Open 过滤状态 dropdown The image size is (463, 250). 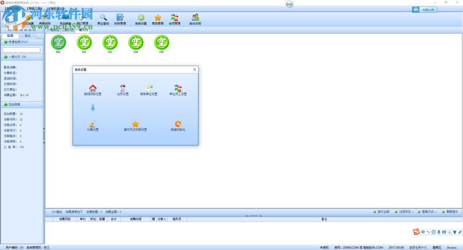click(404, 212)
